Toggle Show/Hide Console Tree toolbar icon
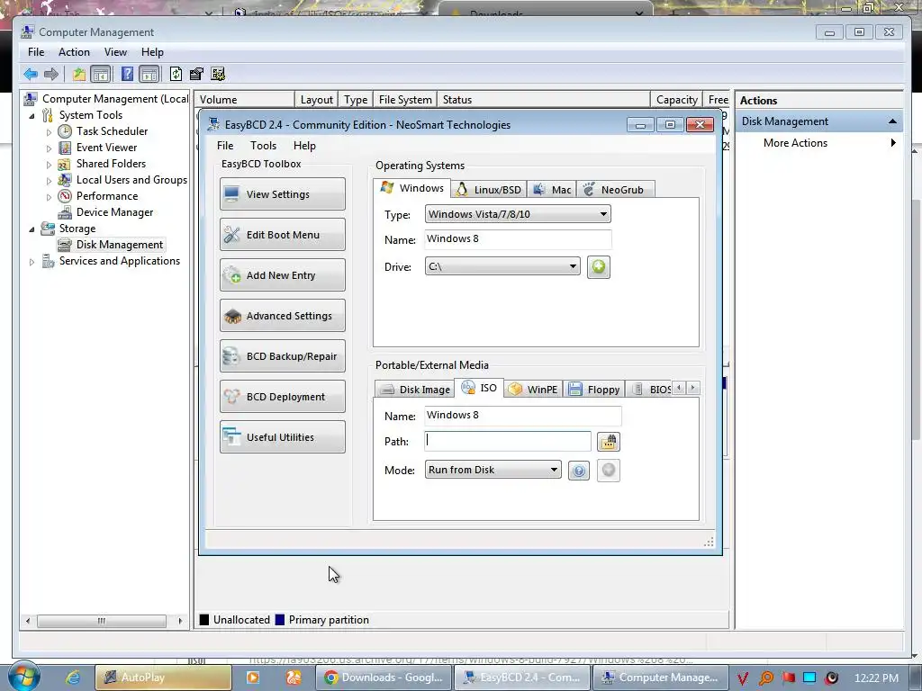922x691 pixels. [x=101, y=74]
